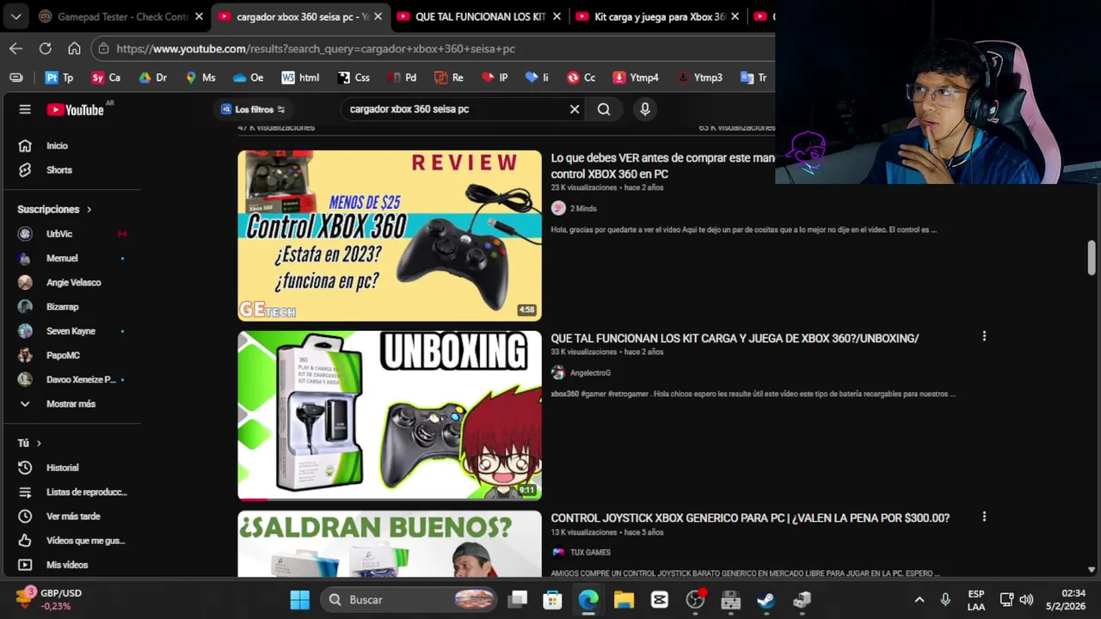Open the Angie Velasco channel
Screen dimensions: 1101x619
pos(72,282)
